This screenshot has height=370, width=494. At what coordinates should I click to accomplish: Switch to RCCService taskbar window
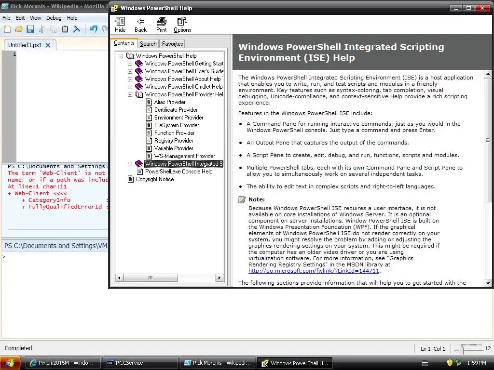coord(140,363)
